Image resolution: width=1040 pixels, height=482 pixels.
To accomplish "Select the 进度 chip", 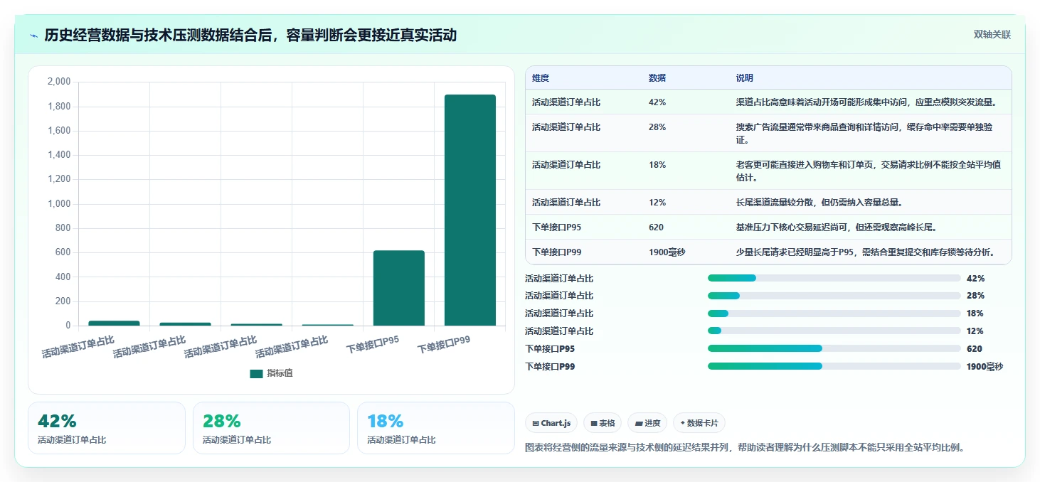I will coord(647,423).
